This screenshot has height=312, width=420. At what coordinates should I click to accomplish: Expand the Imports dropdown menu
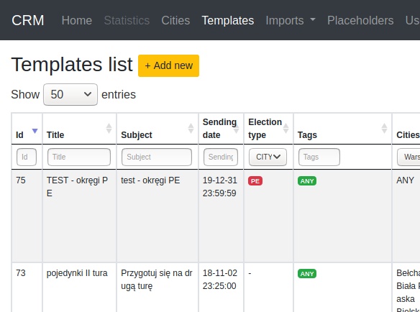pos(291,20)
